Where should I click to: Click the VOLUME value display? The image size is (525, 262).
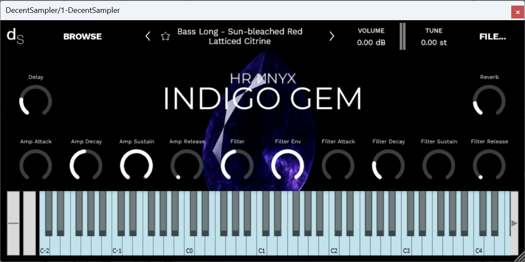click(x=371, y=42)
